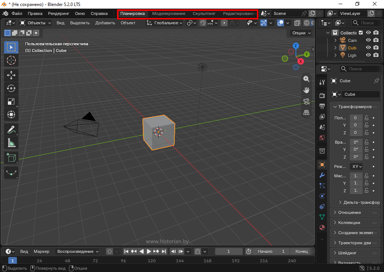The width and height of the screenshot is (384, 272).
Task: Open the Edit (Правка) menu
Action: click(35, 13)
